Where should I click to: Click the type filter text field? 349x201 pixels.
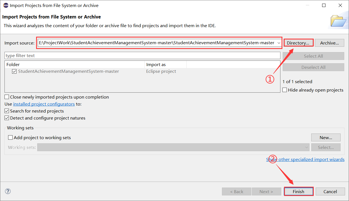[142, 56]
